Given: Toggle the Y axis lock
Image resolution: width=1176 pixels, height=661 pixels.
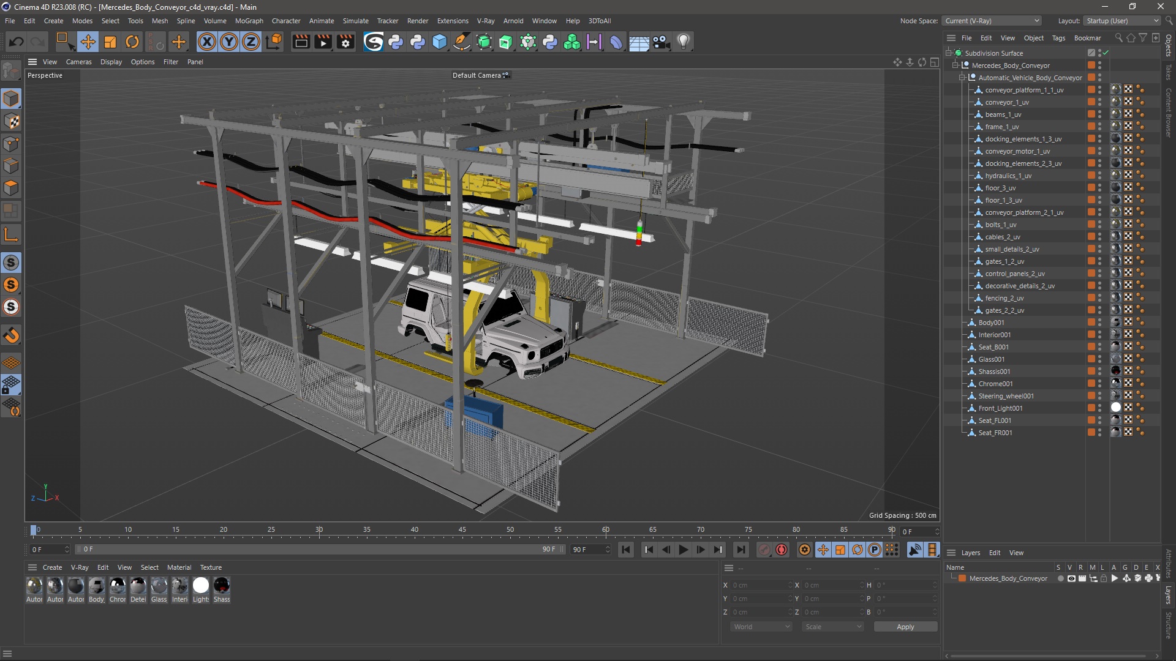Looking at the screenshot, I should [229, 42].
